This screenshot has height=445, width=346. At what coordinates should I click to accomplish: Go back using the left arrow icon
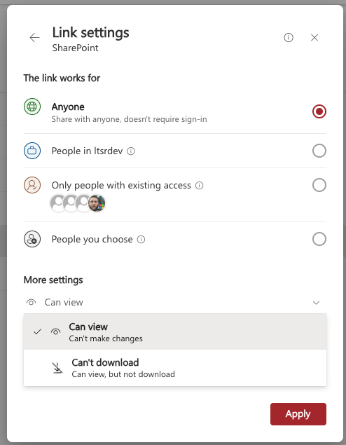click(34, 37)
